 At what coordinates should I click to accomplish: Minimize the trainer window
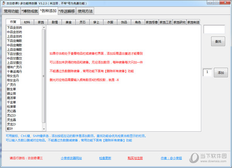click(210, 2)
